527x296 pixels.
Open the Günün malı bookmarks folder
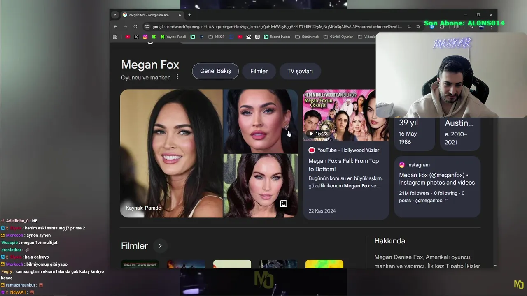307,37
